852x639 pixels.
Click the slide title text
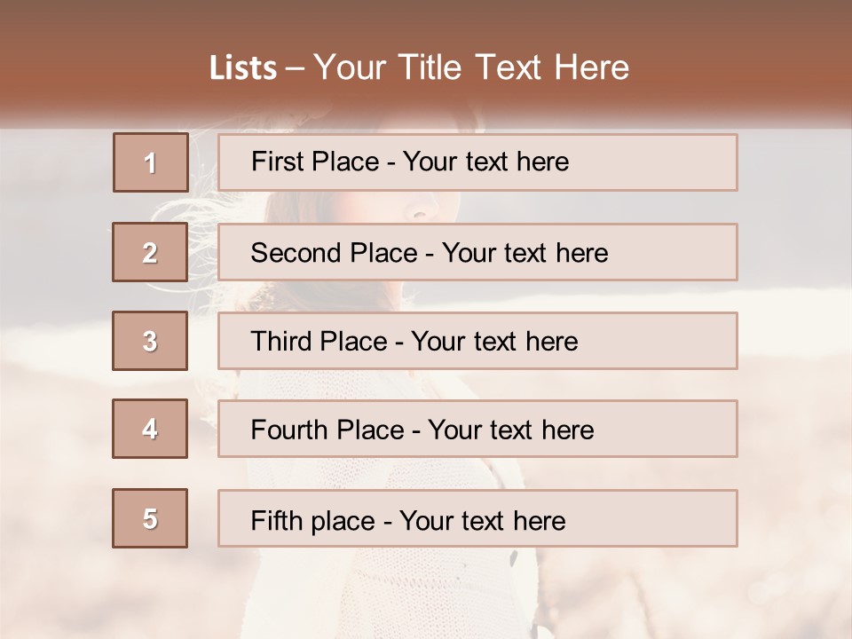[x=420, y=67]
